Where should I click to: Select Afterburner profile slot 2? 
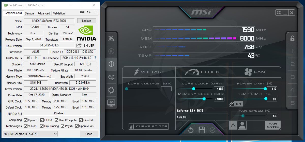(293, 64)
